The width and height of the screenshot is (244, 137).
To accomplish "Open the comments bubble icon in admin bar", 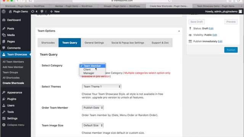I will point(42,11).
